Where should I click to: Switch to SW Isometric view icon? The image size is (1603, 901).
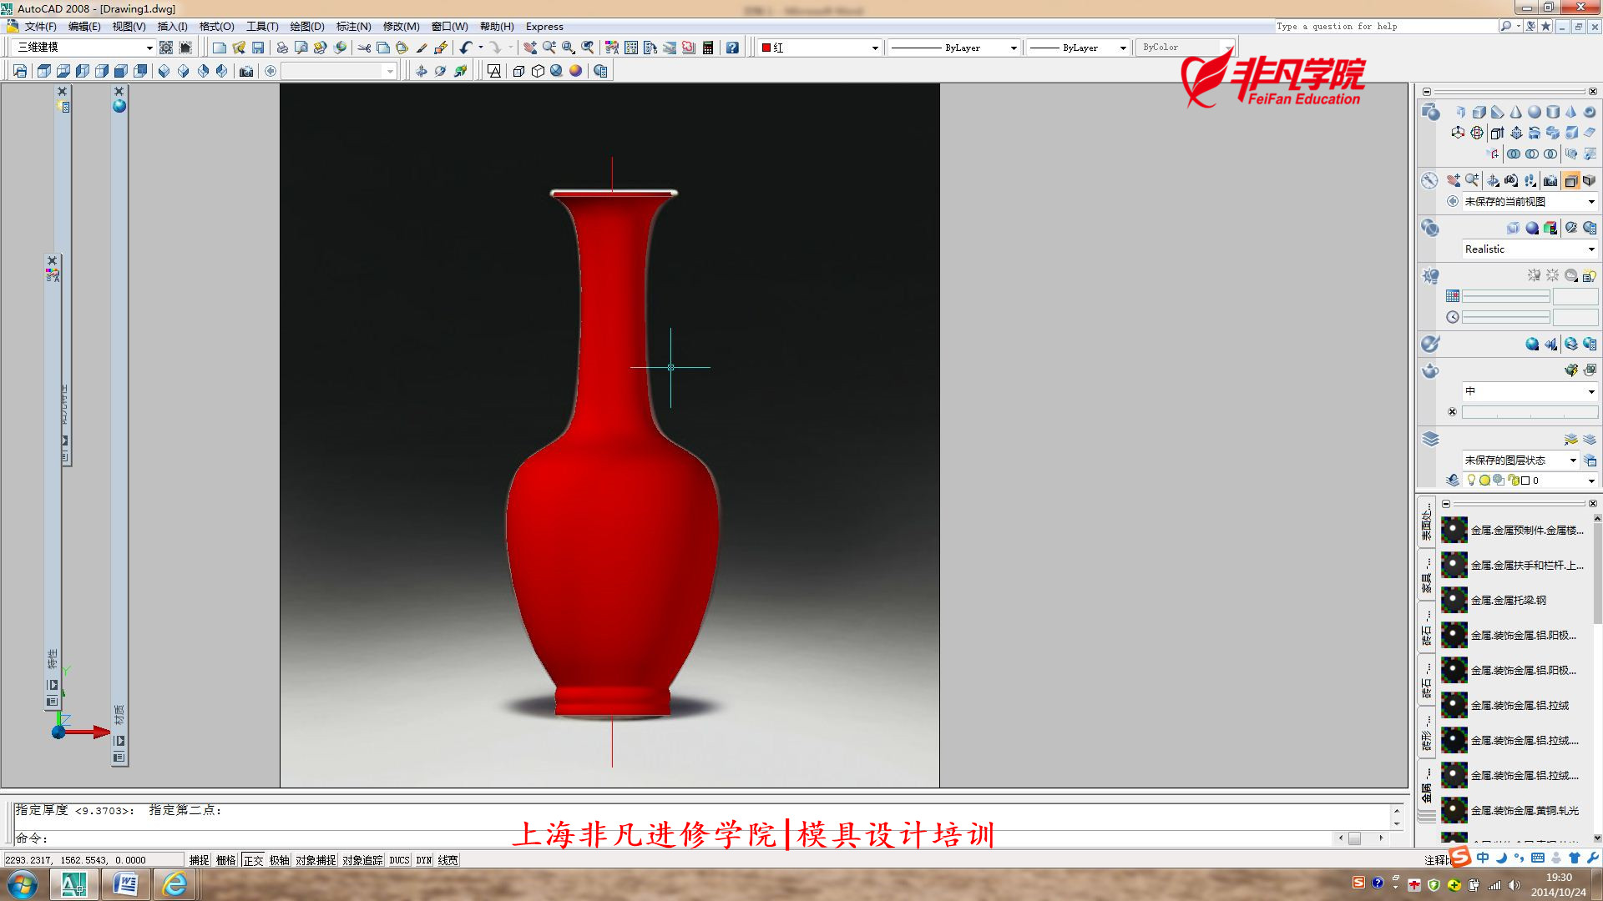pyautogui.click(x=164, y=71)
